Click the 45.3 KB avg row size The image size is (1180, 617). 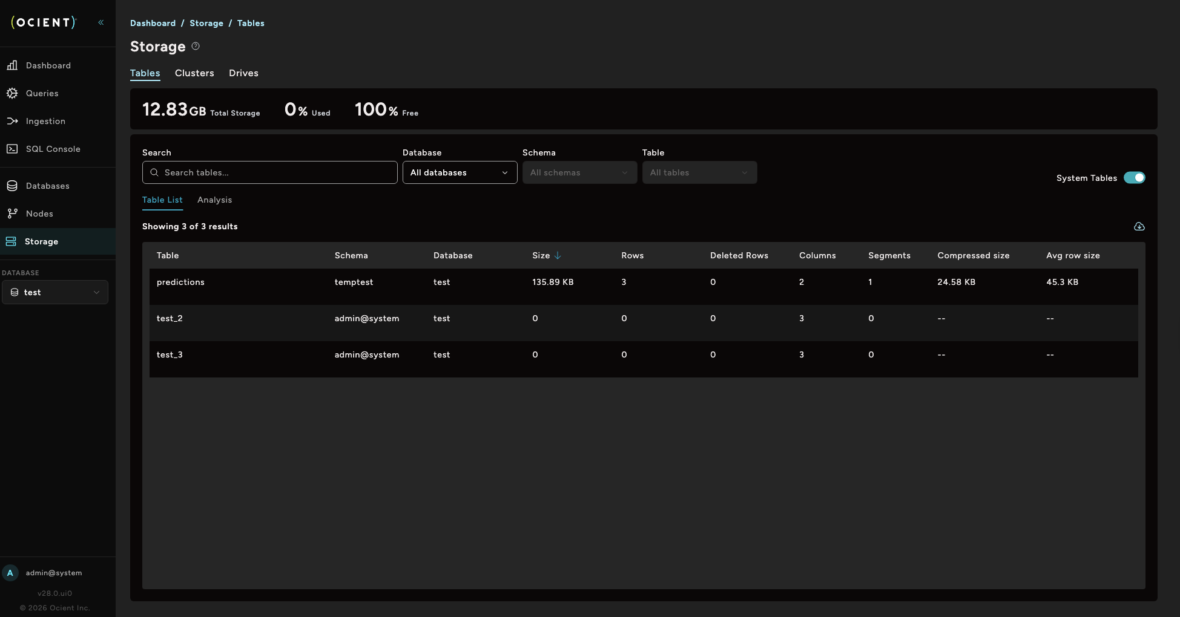click(x=1062, y=282)
